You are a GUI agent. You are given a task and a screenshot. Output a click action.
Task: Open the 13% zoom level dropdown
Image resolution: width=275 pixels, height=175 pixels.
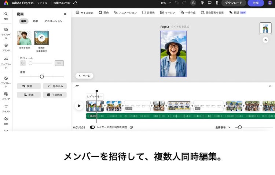(x=165, y=3)
